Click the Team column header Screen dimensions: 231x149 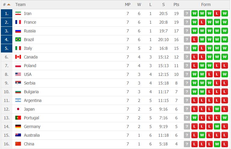(x=20, y=4)
